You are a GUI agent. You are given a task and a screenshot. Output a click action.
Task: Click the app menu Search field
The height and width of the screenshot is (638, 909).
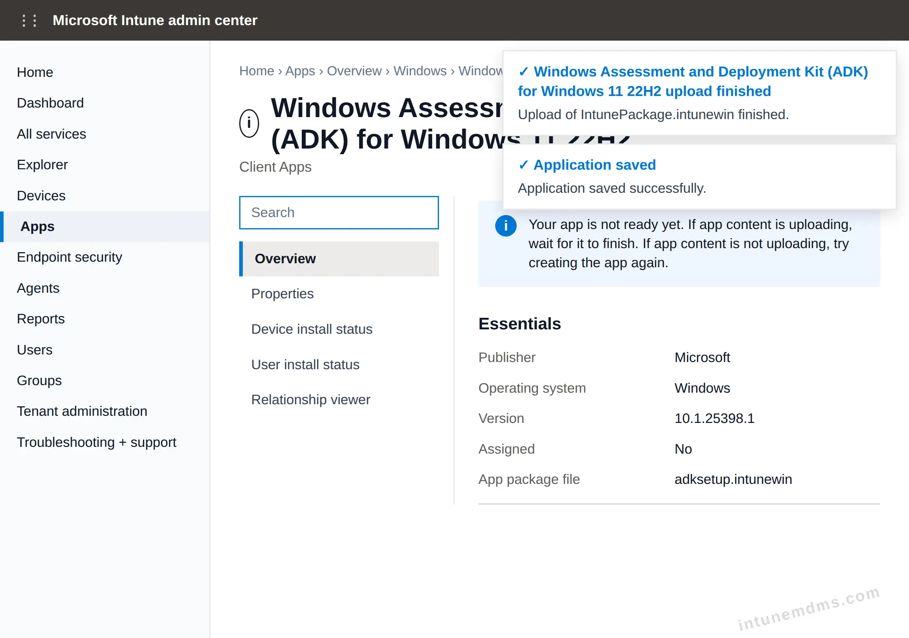click(x=339, y=213)
